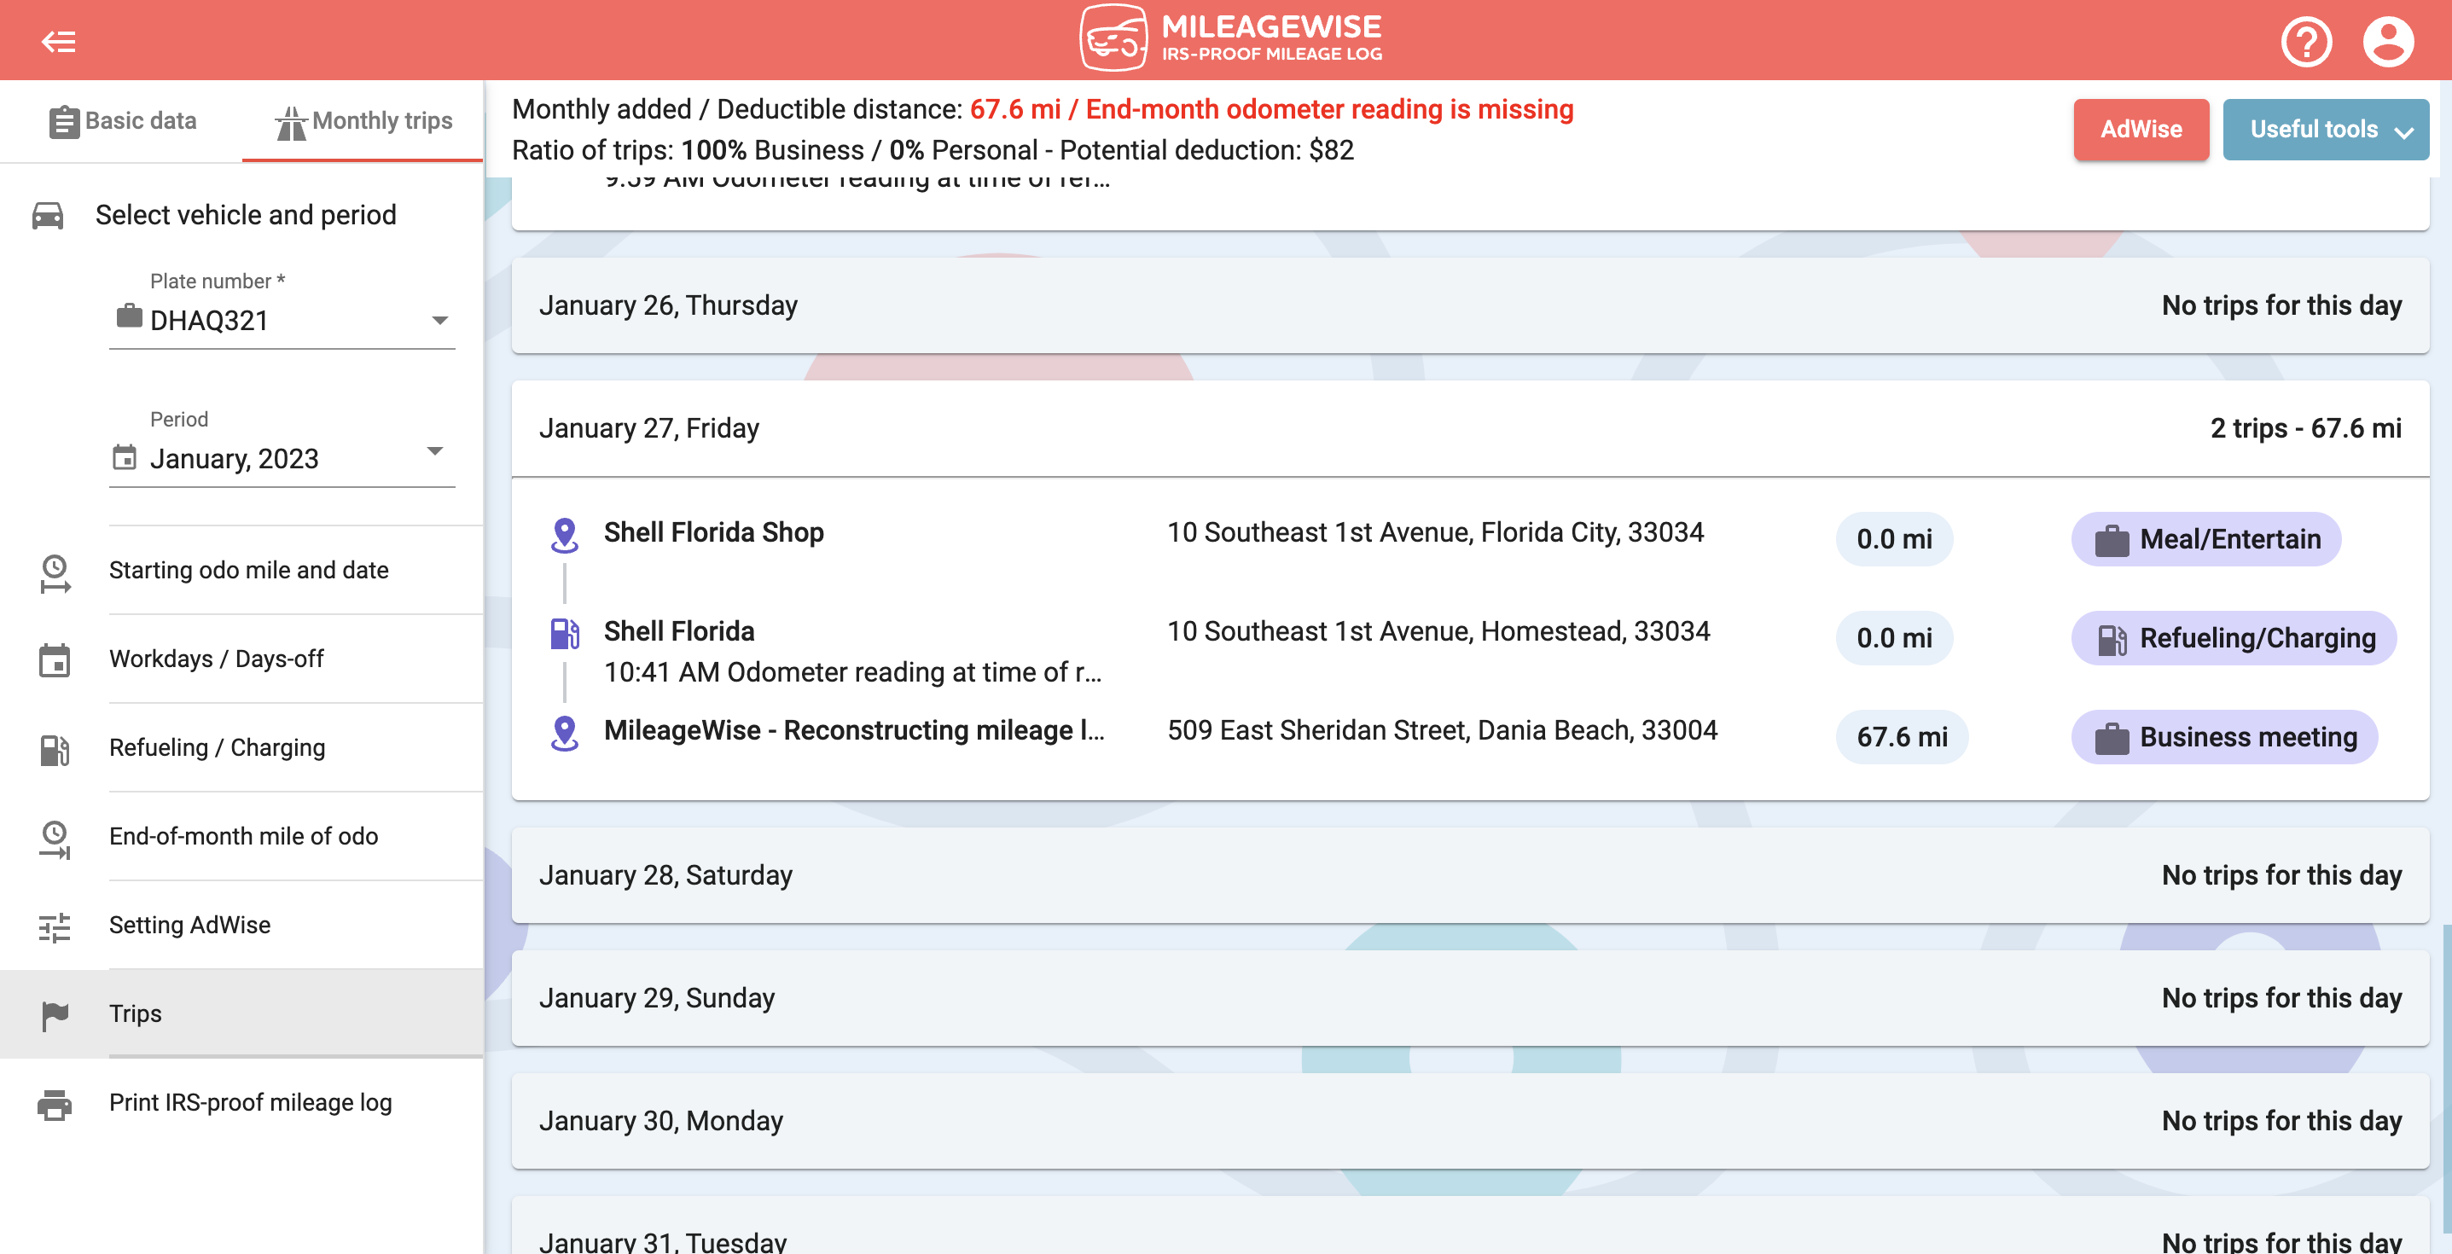Switch to the Basic data tab

pyautogui.click(x=123, y=121)
